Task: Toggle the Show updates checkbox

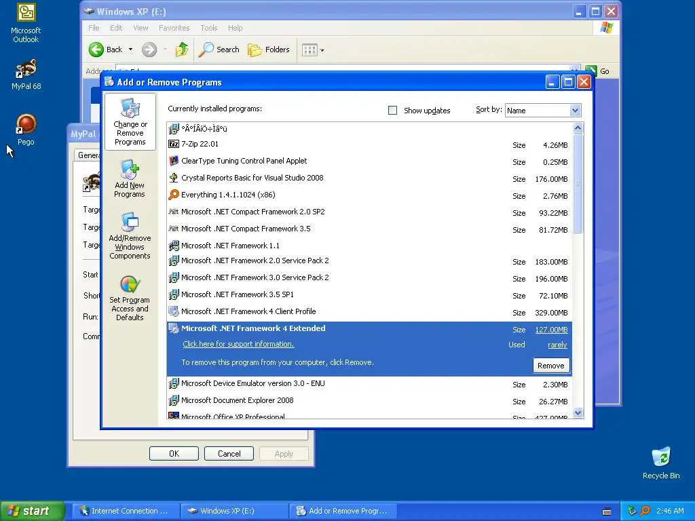Action: click(x=392, y=111)
